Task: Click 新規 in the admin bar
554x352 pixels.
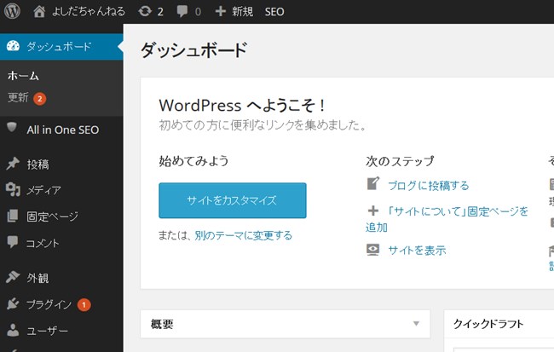Action: (x=242, y=12)
